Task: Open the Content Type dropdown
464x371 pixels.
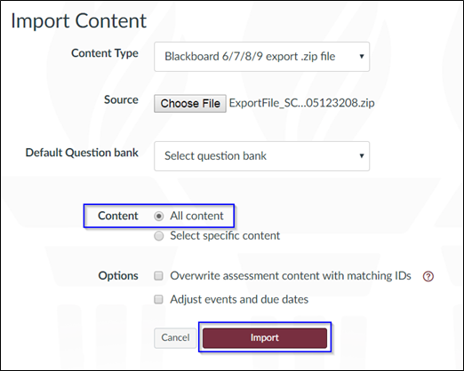Action: tap(261, 57)
